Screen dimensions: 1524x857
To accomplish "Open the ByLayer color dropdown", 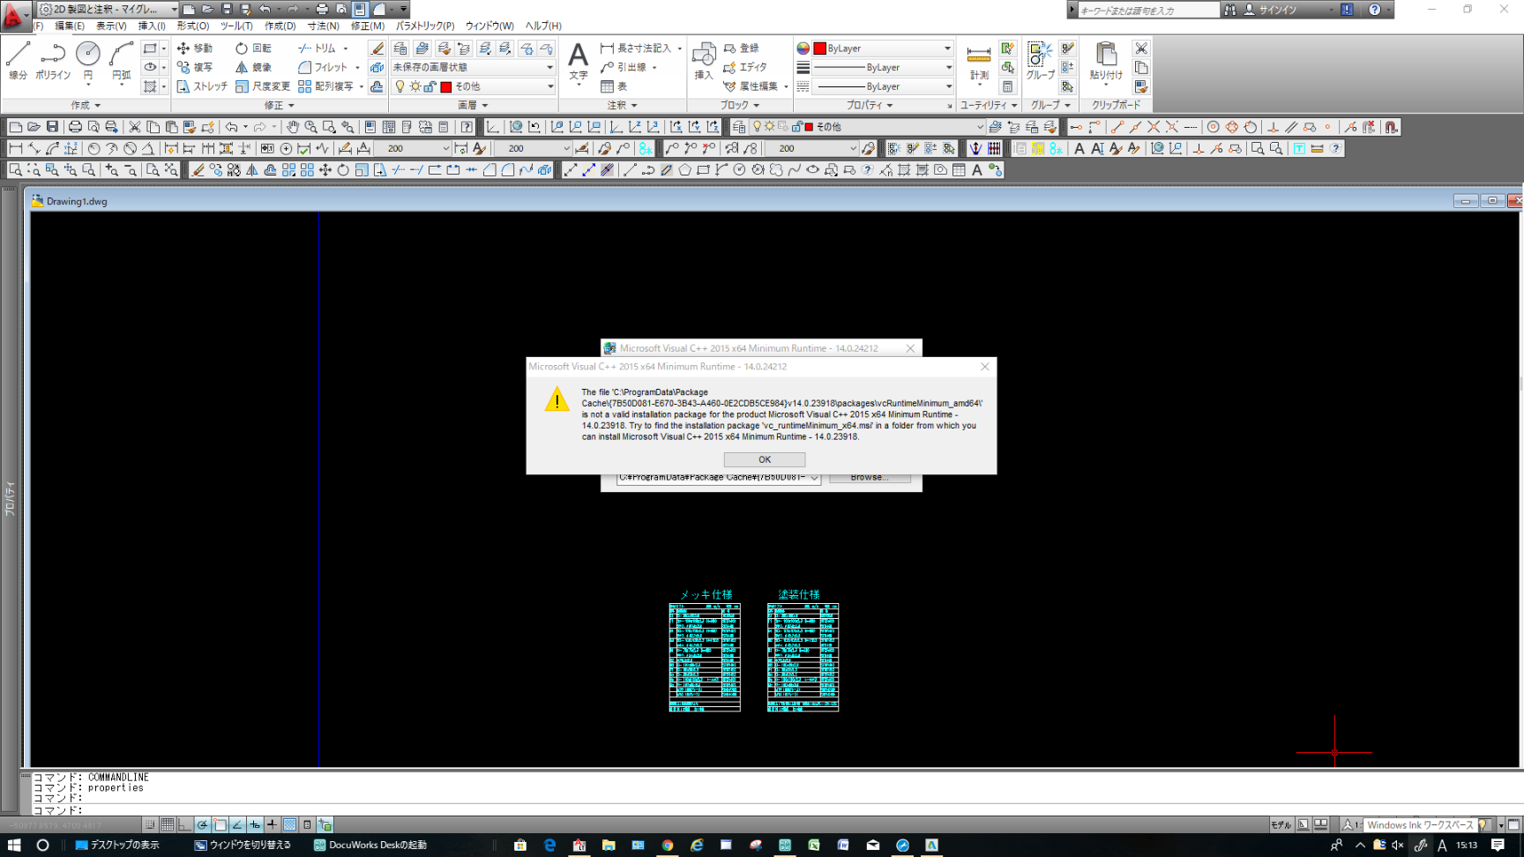I will [882, 48].
